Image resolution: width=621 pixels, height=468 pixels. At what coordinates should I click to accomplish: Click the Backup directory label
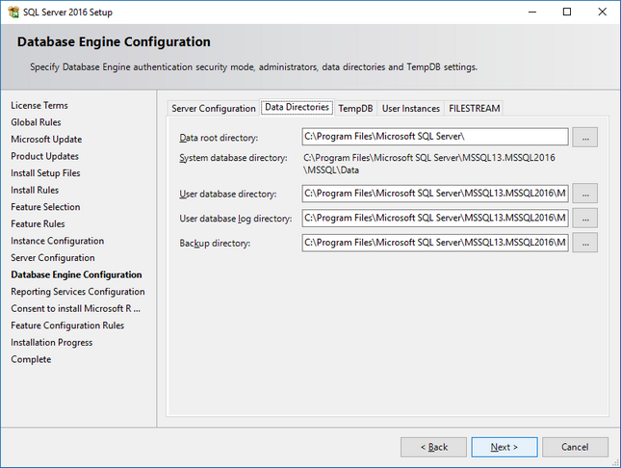[215, 243]
